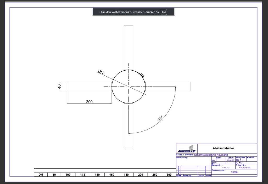The height and width of the screenshot is (184, 268).
Task: Click the 'DN' header cell in size table
Action: 41,175
